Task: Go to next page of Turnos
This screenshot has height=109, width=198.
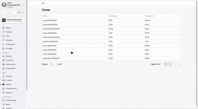Action: pyautogui.click(x=175, y=64)
